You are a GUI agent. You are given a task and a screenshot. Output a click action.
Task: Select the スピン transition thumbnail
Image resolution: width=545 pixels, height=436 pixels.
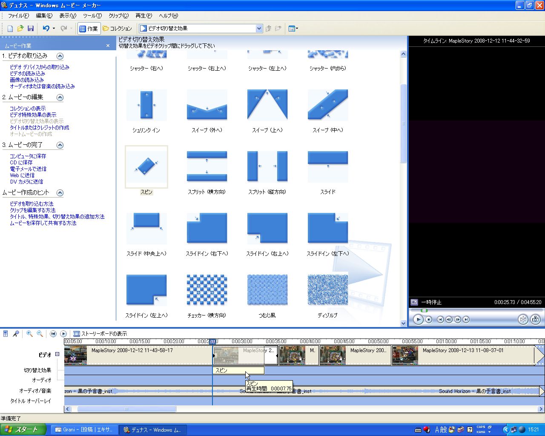[x=146, y=166]
